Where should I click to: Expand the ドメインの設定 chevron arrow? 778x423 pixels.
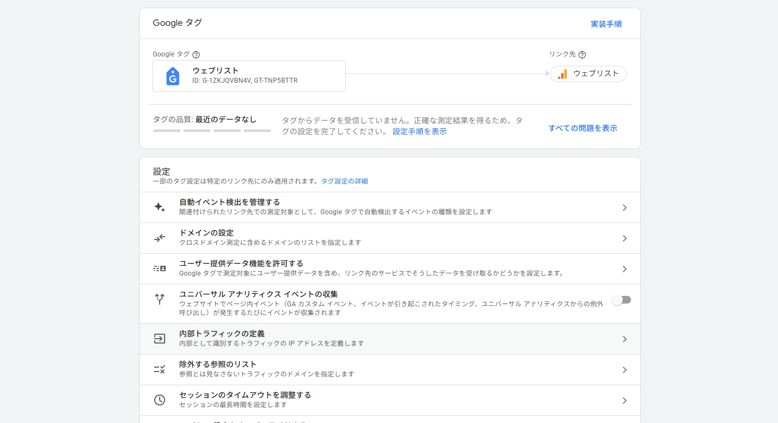coord(624,238)
